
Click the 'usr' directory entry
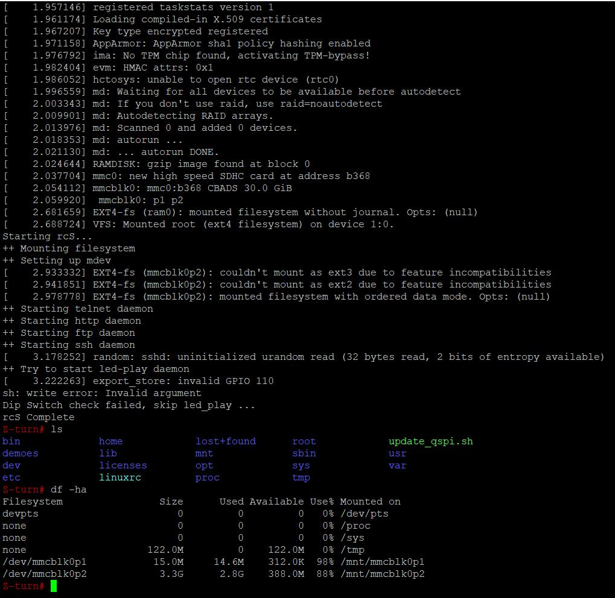click(397, 453)
